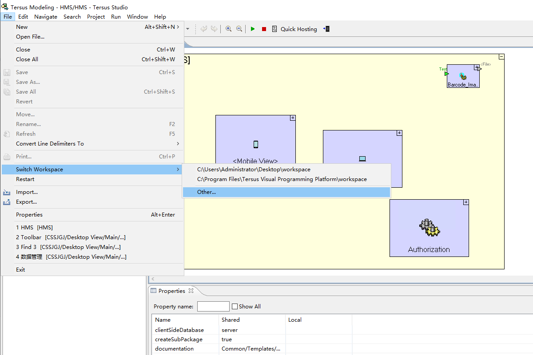The image size is (533, 355).
Task: Click the Tersus Studio title bar icon
Action: click(5, 7)
